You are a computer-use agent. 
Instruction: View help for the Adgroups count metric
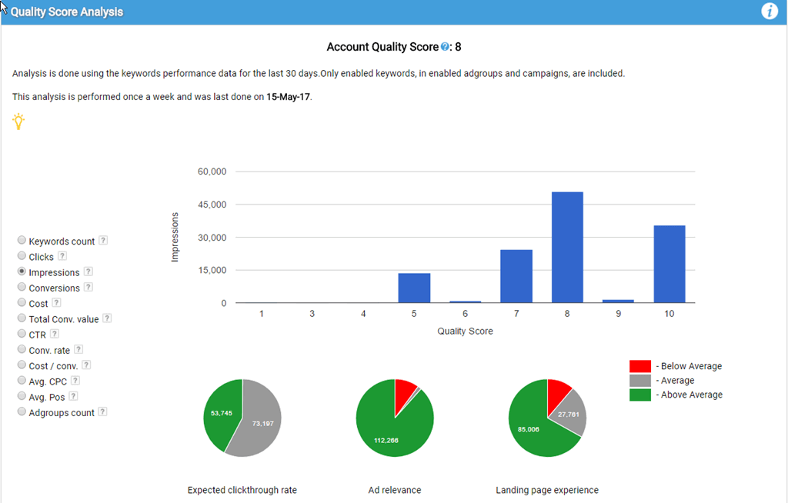point(102,412)
